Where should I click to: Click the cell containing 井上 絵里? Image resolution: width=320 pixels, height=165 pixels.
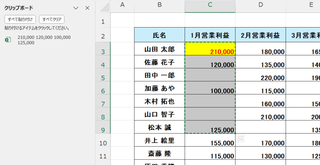point(159,141)
